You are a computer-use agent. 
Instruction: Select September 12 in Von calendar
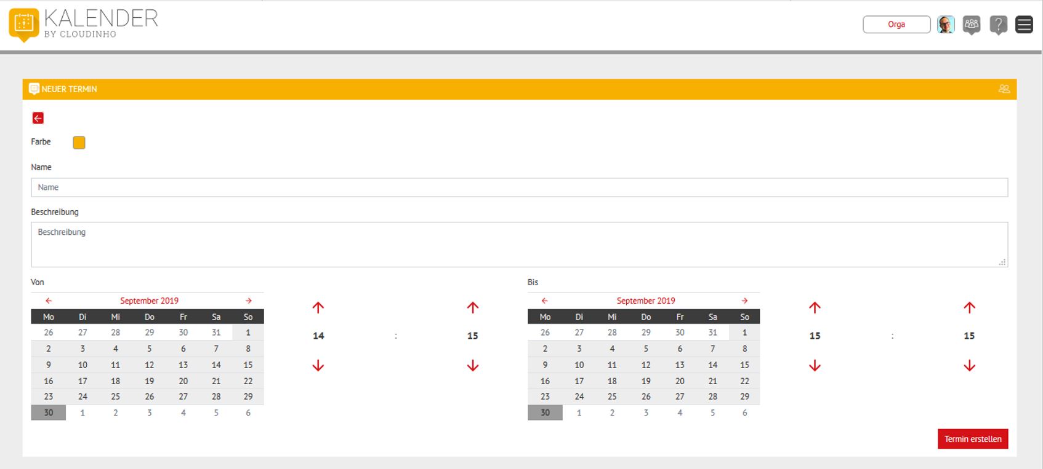149,365
